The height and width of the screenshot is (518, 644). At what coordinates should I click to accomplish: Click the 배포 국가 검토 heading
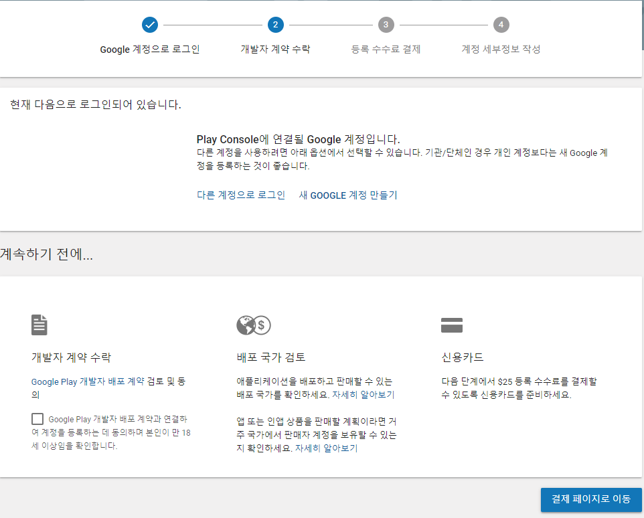click(271, 357)
